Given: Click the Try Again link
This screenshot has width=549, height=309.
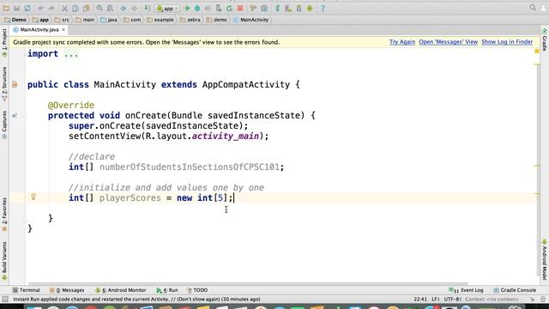Looking at the screenshot, I should (402, 42).
